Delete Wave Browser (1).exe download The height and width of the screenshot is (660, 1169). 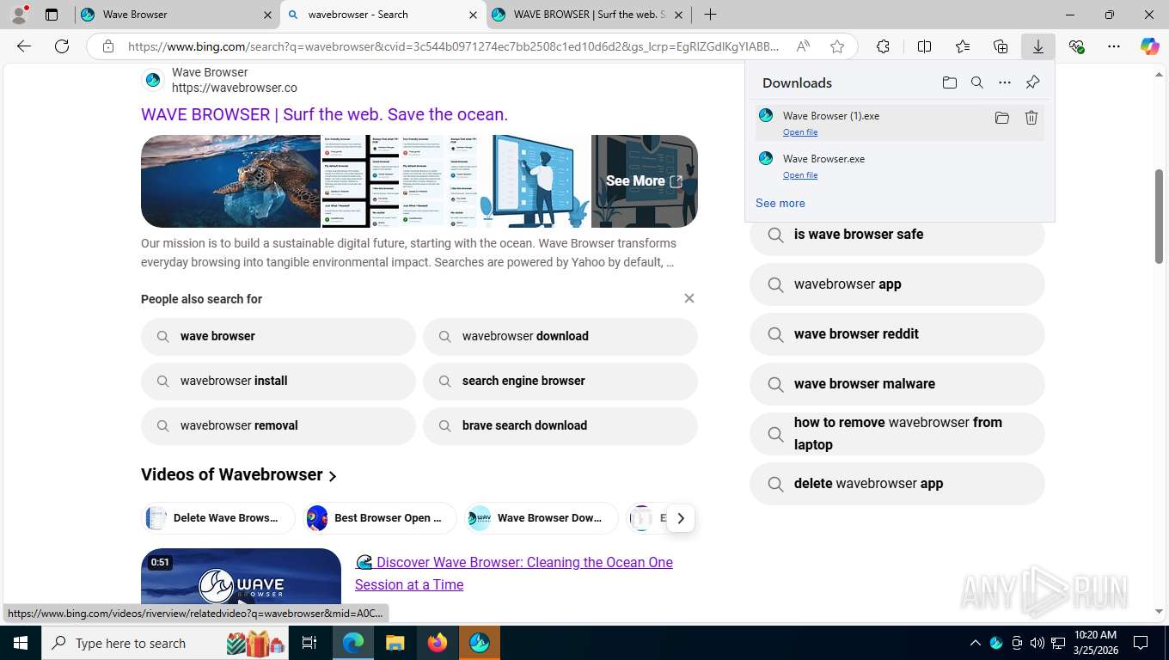click(1031, 118)
